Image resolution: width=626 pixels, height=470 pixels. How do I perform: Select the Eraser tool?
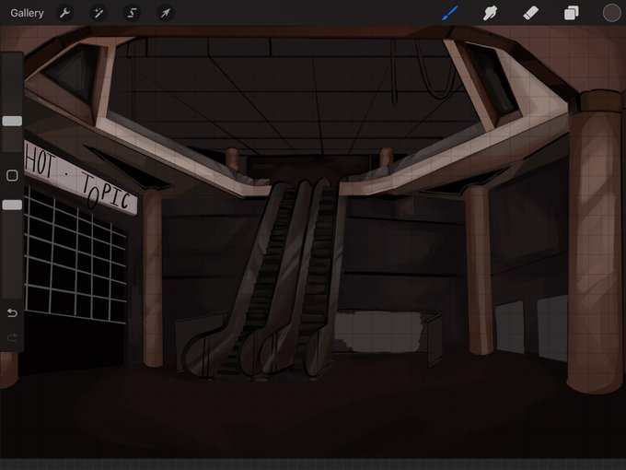530,13
